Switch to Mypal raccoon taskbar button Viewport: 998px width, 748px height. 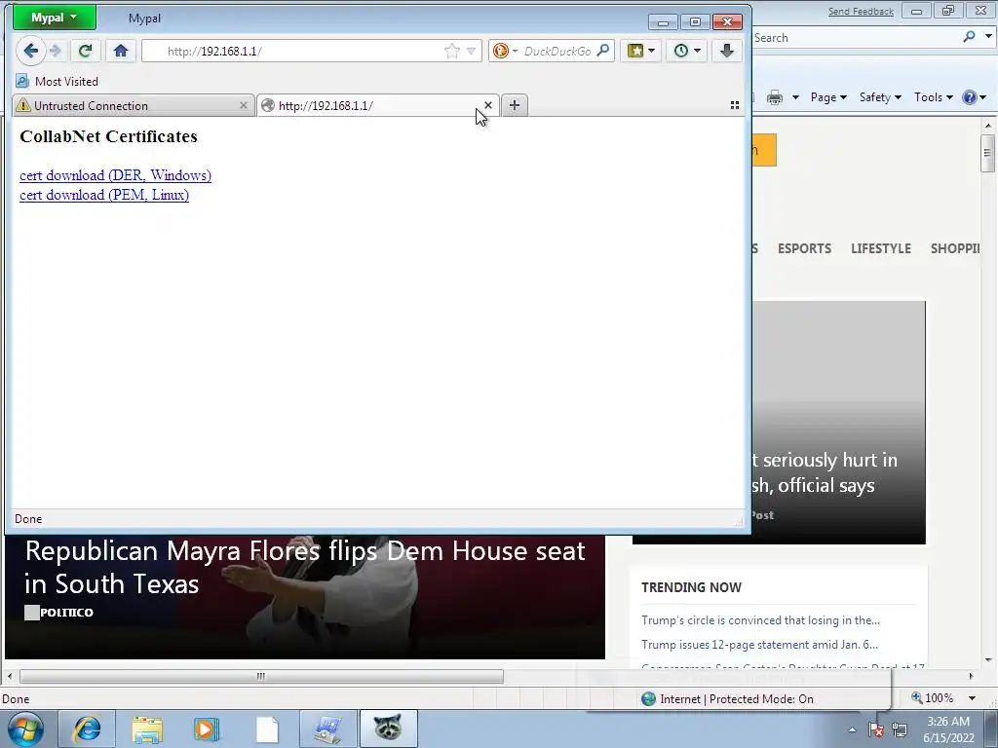tap(388, 729)
